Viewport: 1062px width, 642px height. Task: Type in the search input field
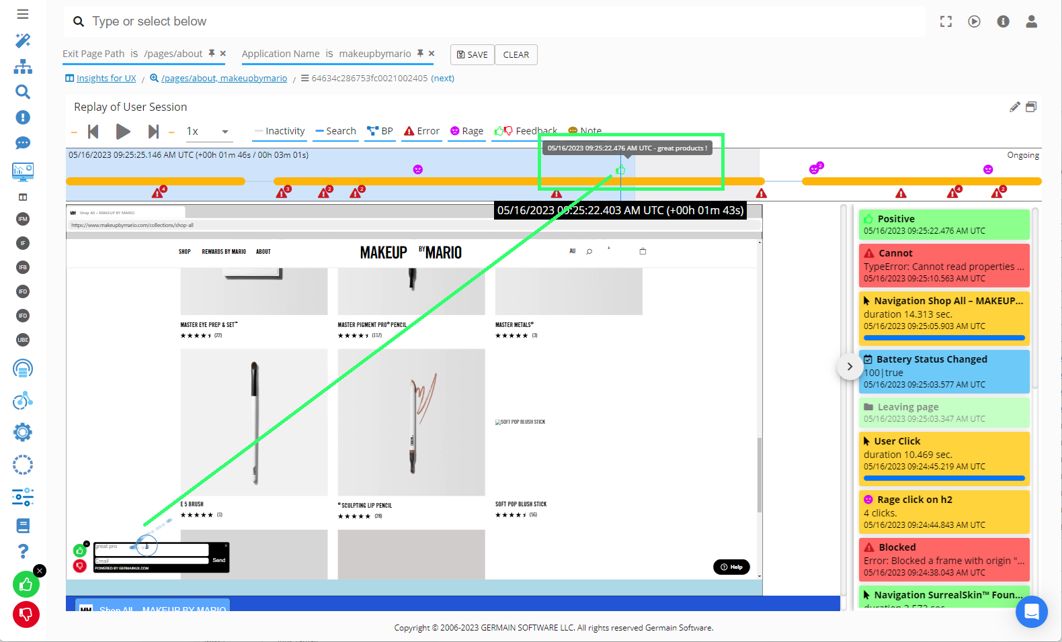[471, 21]
